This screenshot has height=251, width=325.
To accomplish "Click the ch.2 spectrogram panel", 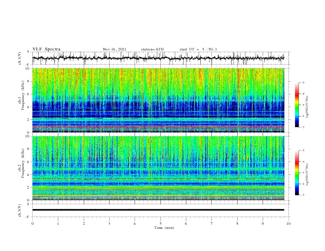I will point(158,168).
